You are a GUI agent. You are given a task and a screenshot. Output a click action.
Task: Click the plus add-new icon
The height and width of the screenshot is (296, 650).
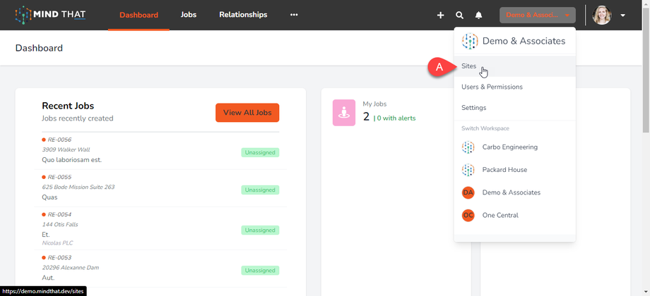coord(440,15)
